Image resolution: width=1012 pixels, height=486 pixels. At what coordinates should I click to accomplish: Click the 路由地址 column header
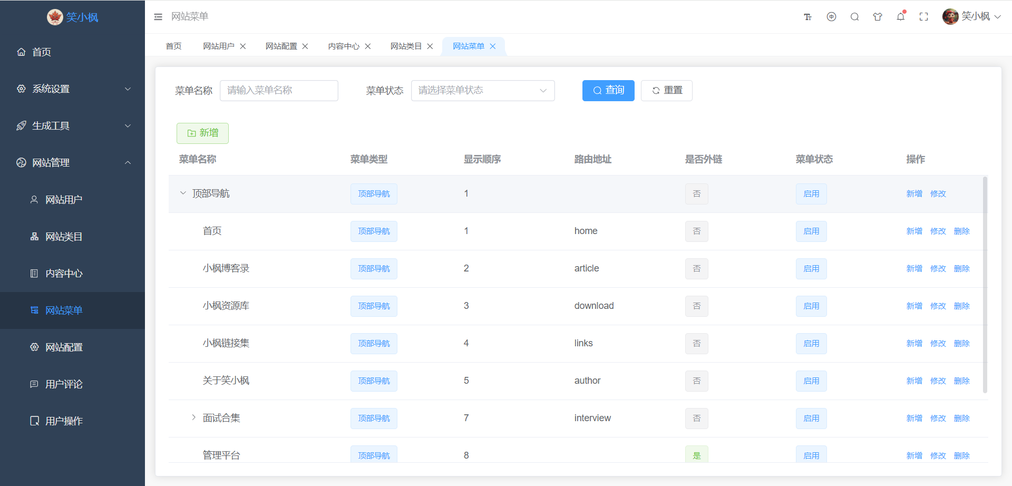click(x=593, y=159)
